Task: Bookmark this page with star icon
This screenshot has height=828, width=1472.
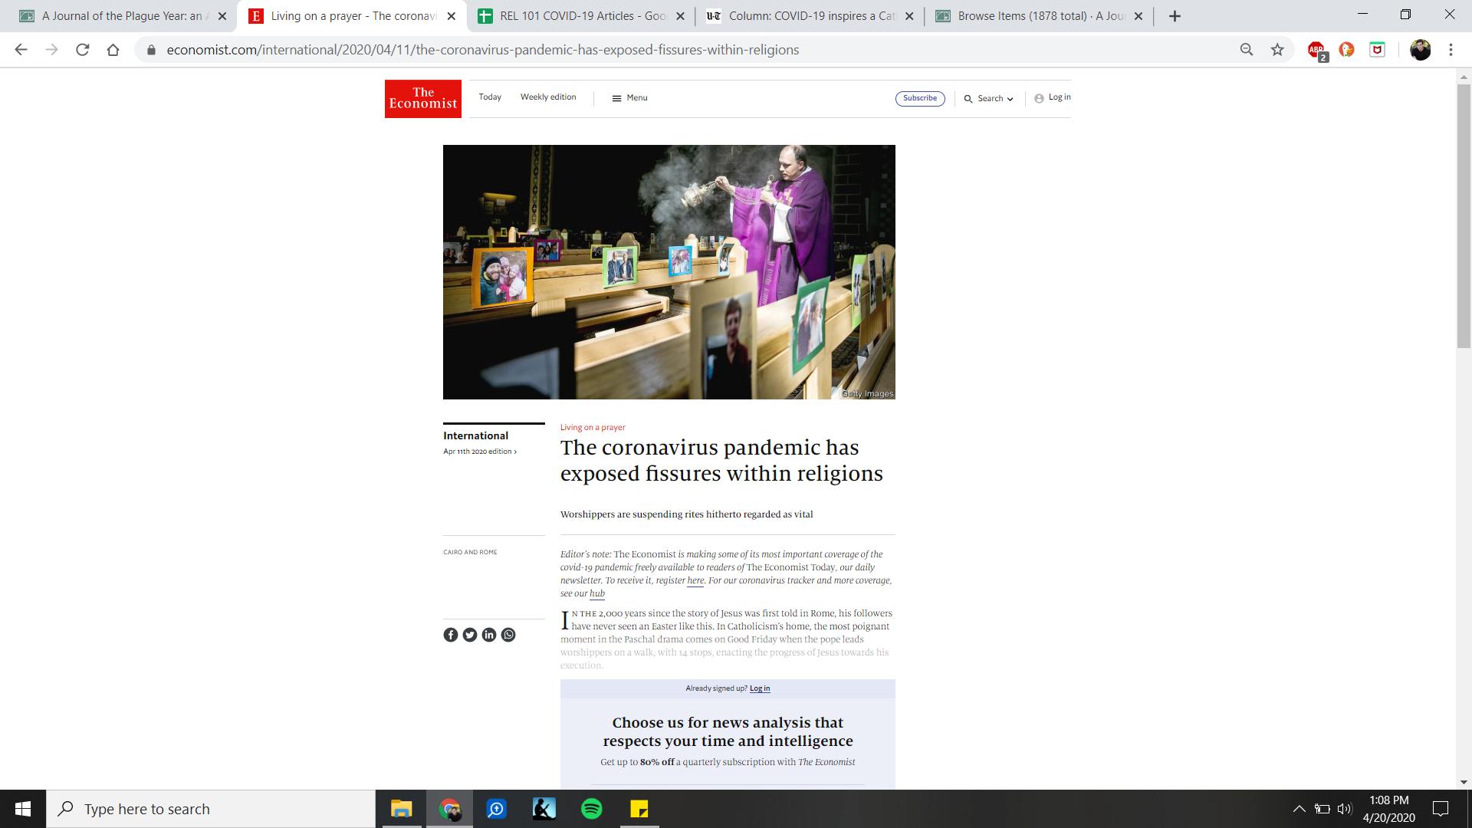Action: (x=1277, y=50)
